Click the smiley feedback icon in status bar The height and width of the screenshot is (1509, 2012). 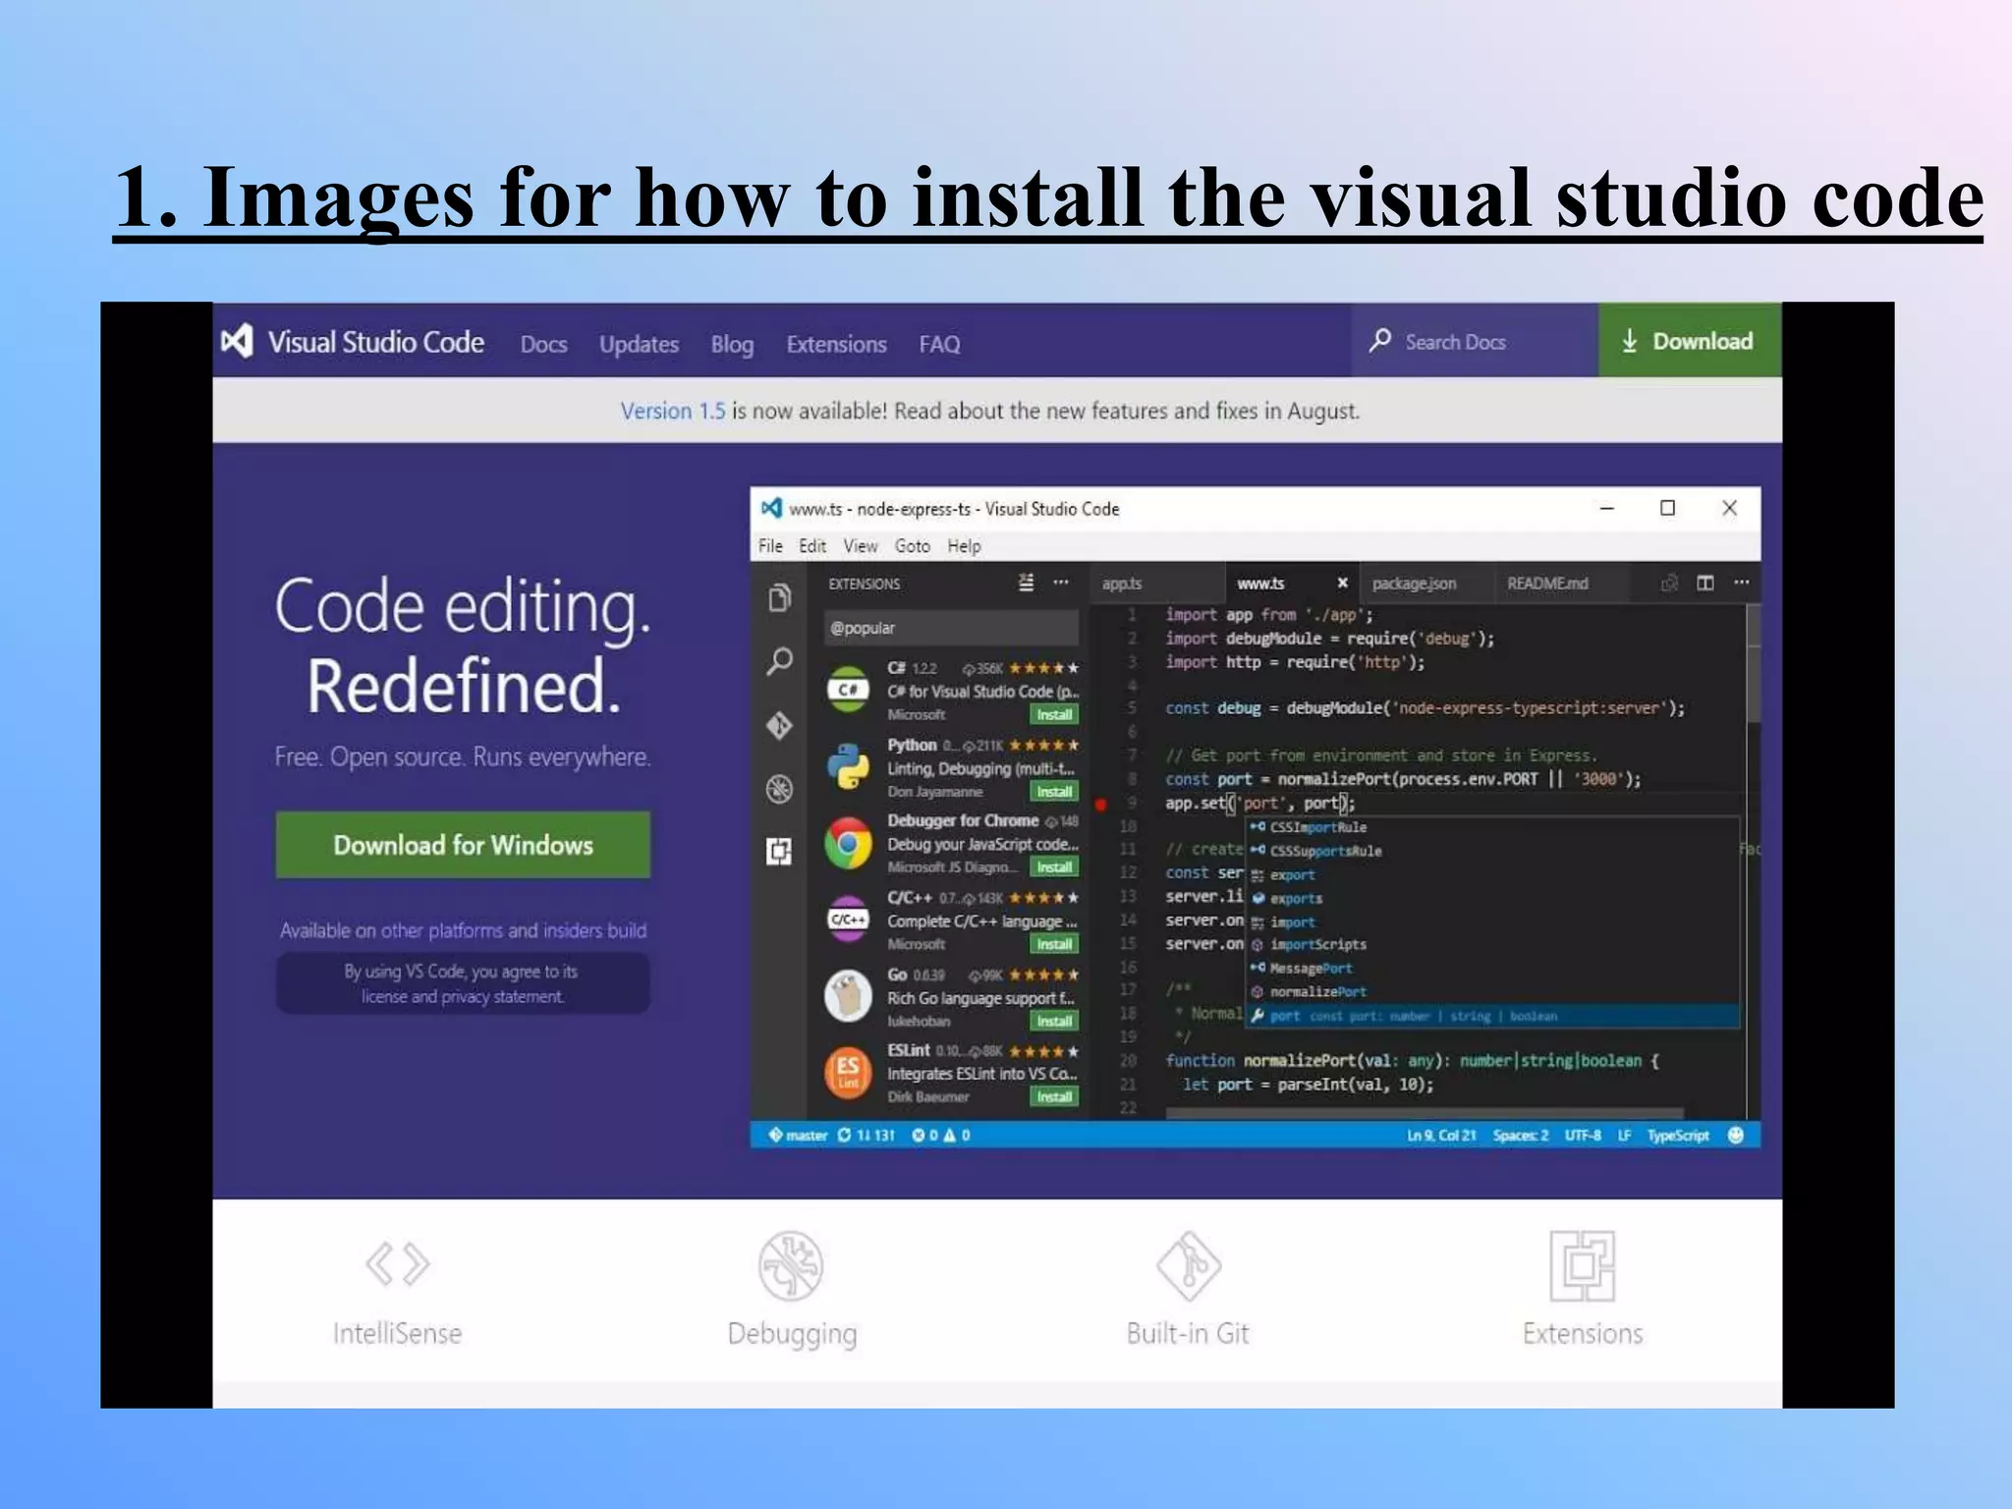pos(1736,1136)
